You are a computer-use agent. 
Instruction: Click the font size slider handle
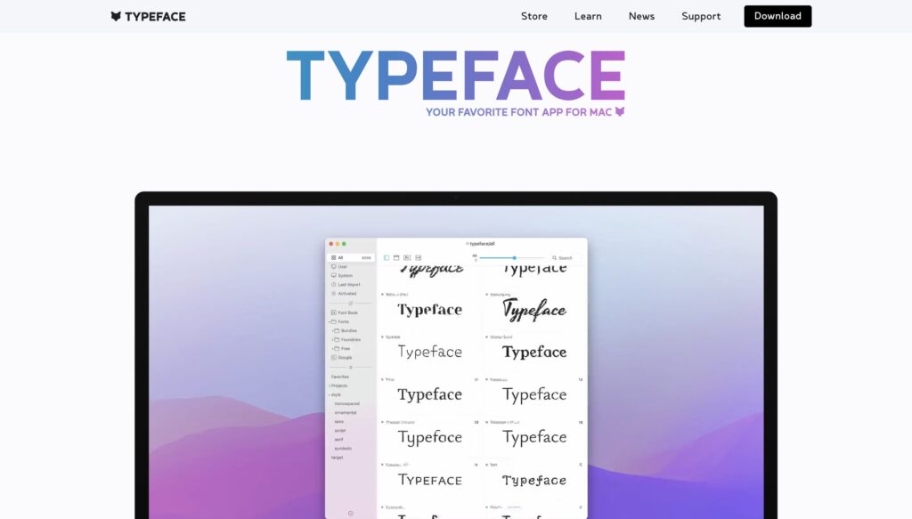tap(514, 257)
